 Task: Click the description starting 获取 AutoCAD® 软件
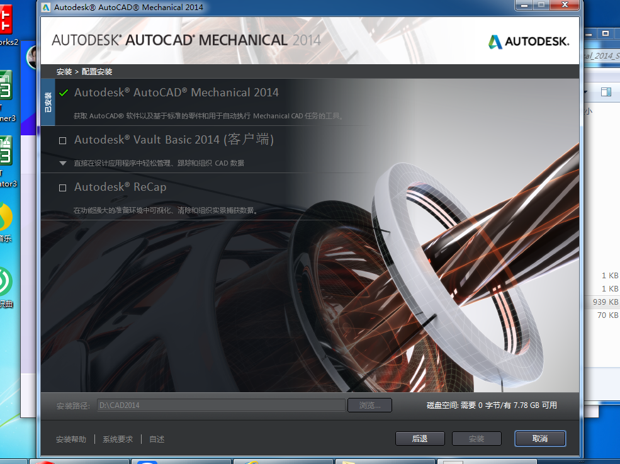pos(208,116)
